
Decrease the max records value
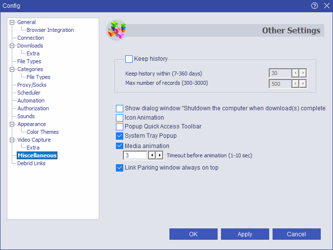tap(295, 84)
